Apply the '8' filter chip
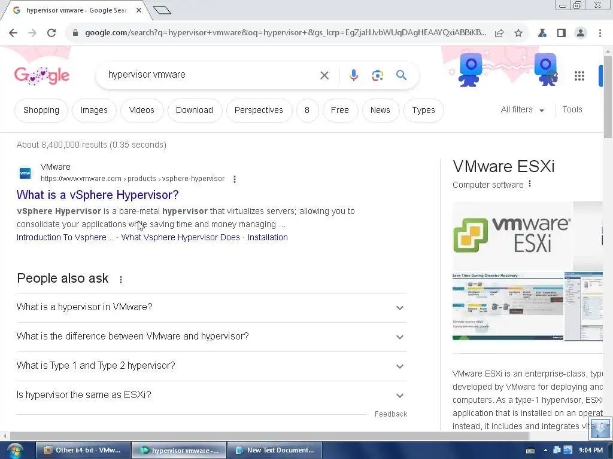Viewport: 613px width, 459px height. (307, 111)
